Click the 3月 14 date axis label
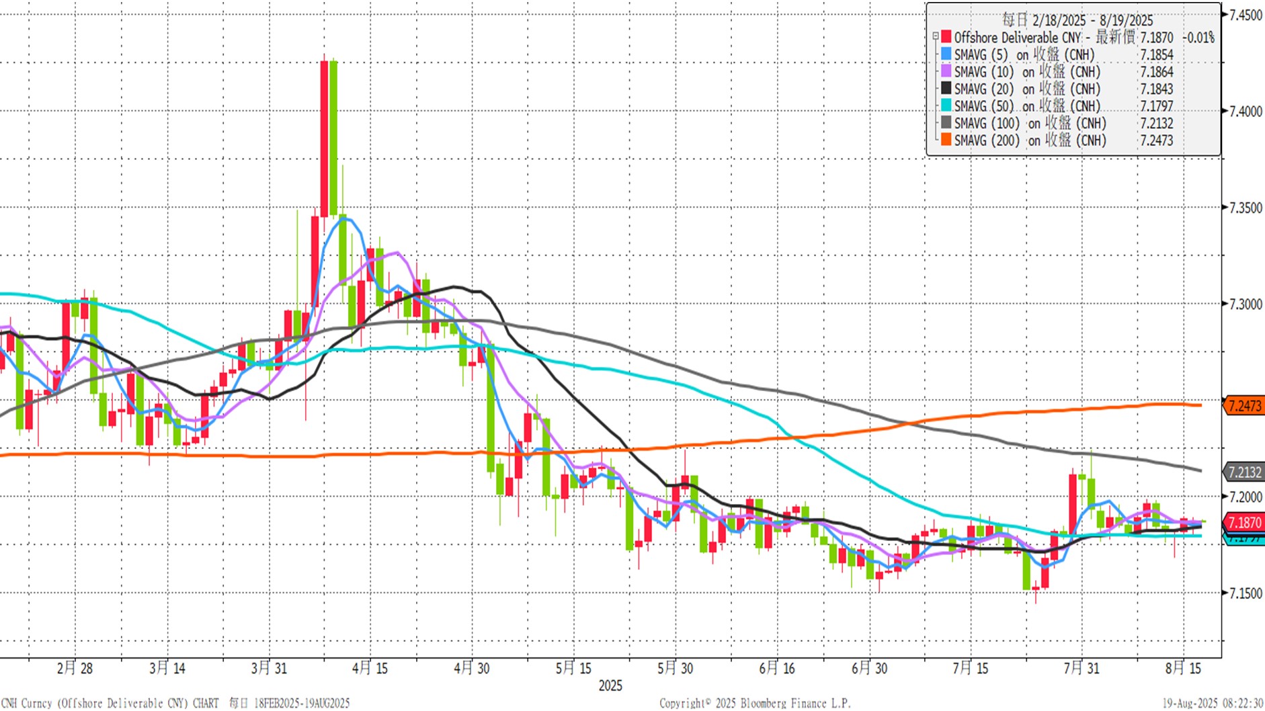The width and height of the screenshot is (1265, 711). coord(167,668)
